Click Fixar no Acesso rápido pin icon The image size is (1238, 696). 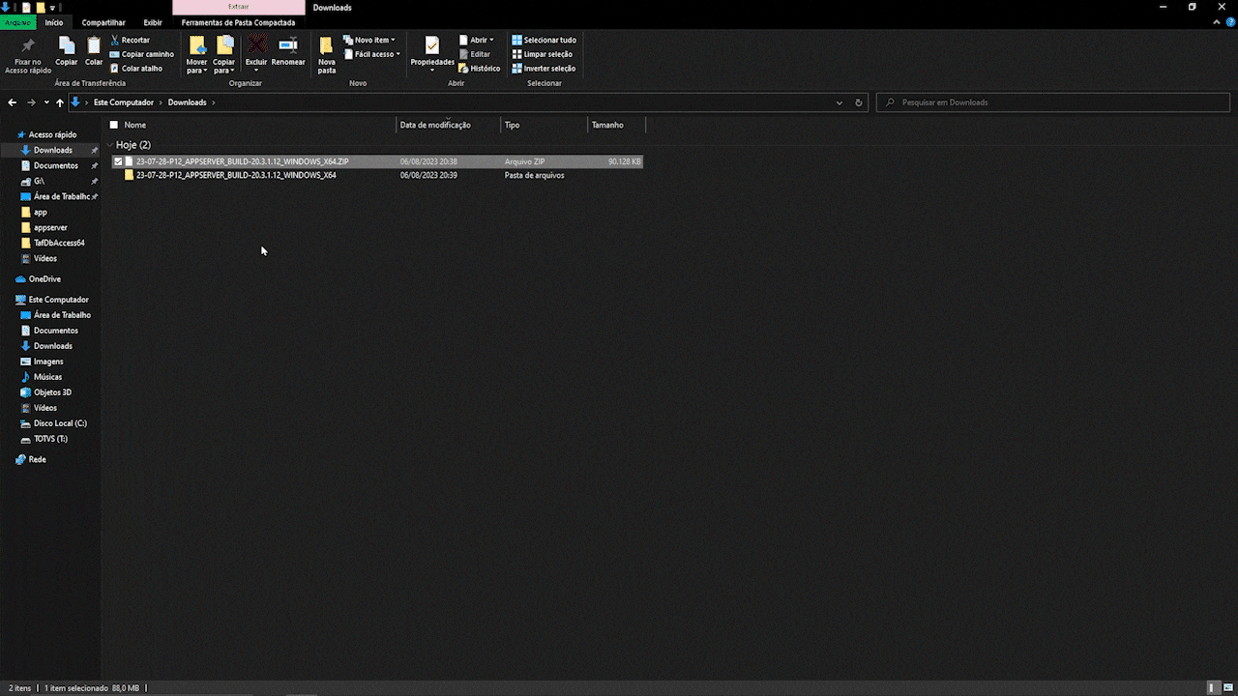[x=28, y=46]
